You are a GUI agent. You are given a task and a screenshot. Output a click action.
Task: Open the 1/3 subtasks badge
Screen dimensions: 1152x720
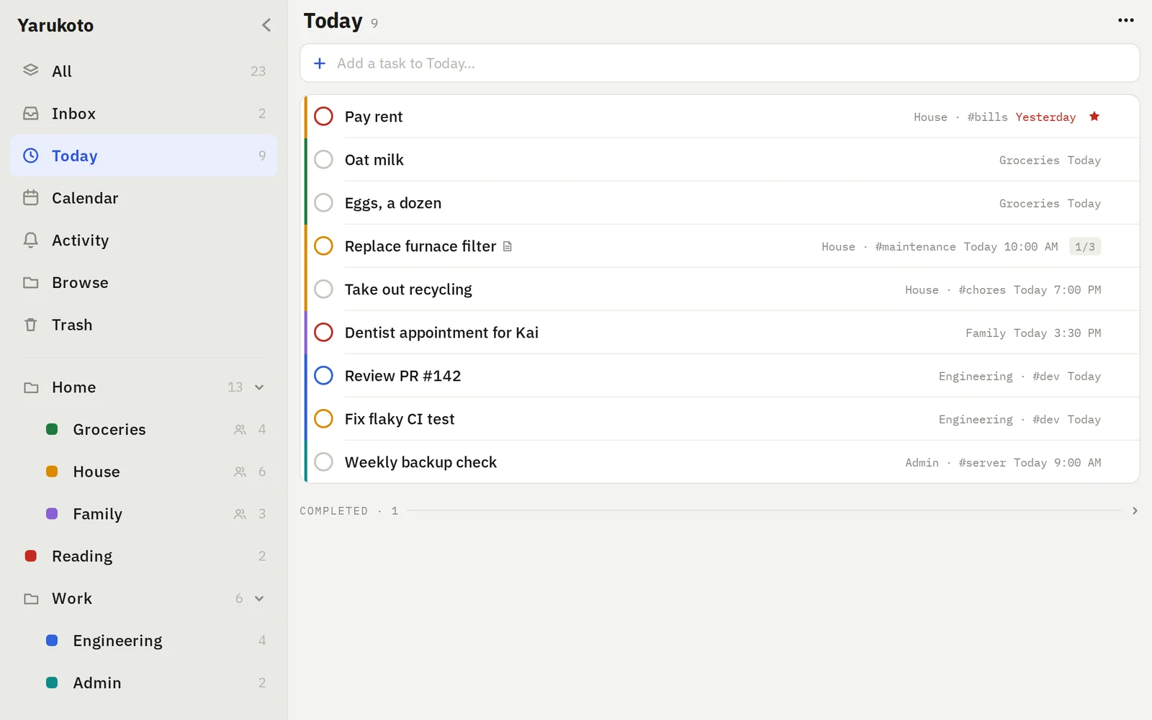click(x=1085, y=247)
